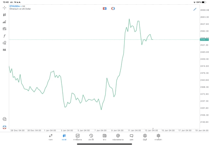Go to the ข่าว (News) tab
Viewport: 209px width, 146px height.
click(x=104, y=137)
